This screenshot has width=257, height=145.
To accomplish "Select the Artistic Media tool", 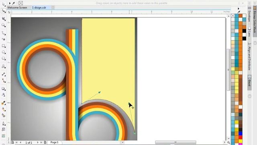I will (x=4, y=39).
